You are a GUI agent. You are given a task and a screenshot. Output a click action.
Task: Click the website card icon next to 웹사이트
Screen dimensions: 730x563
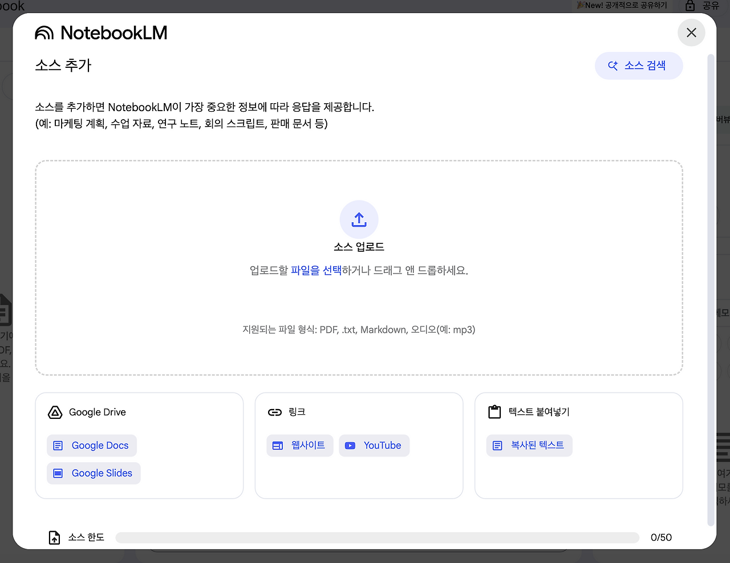277,446
